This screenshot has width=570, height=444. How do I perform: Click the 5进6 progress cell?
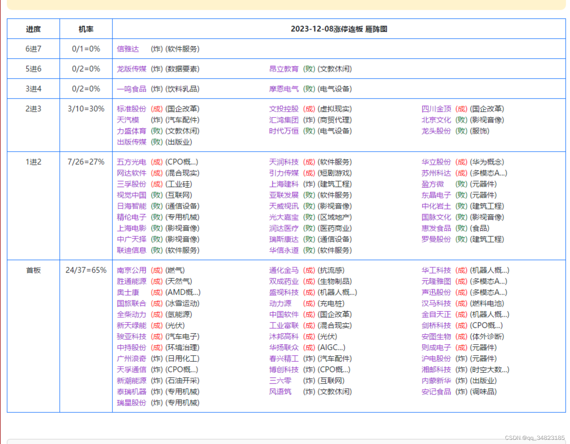tap(33, 69)
